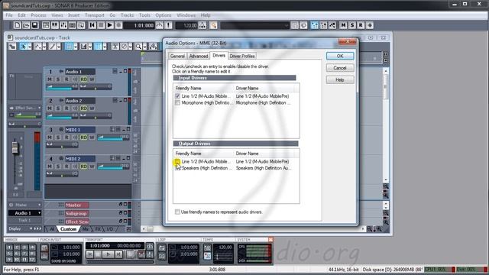Select the Custom track pane tab
This screenshot has width=489, height=275.
pos(68,229)
